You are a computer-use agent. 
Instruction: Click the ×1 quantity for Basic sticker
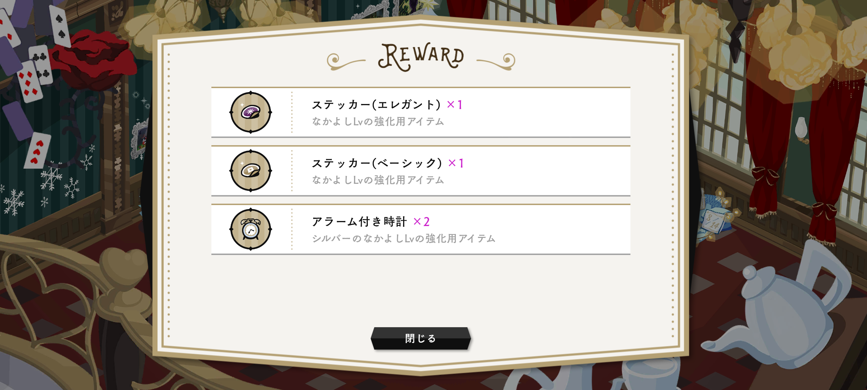456,163
